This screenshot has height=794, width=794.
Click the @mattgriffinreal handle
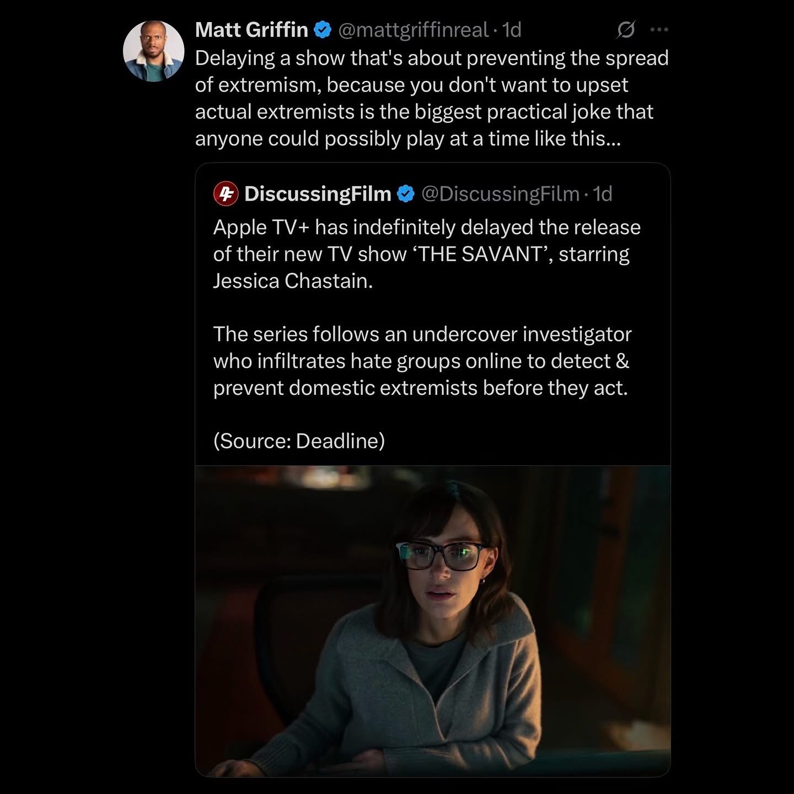(413, 30)
